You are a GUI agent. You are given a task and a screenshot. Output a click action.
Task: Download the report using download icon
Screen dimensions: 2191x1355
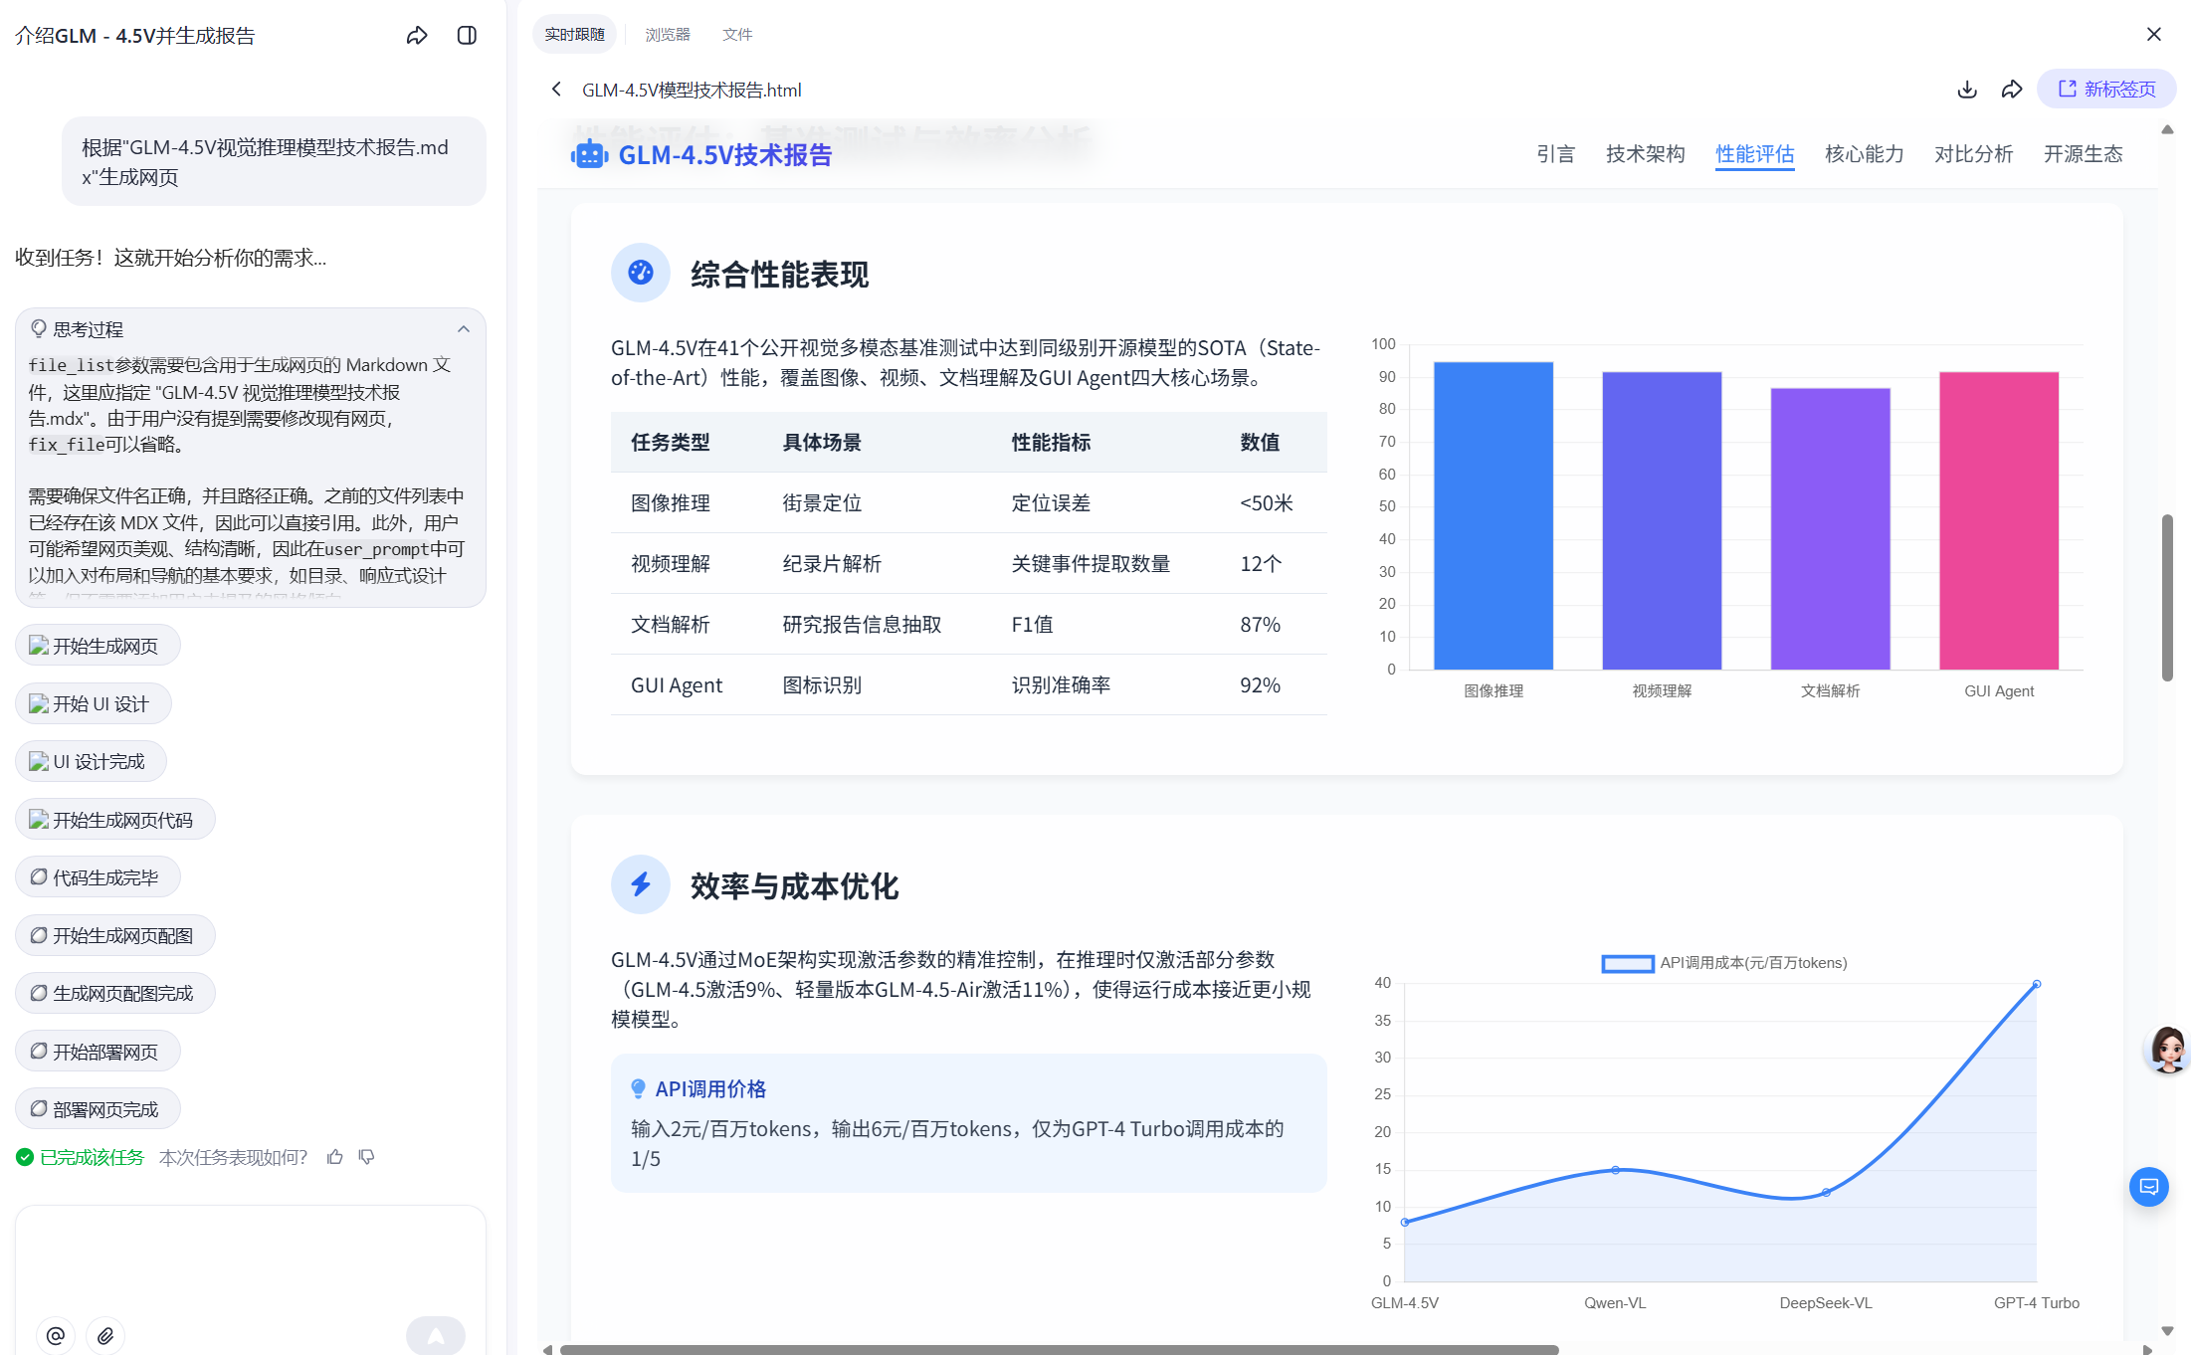pyautogui.click(x=1967, y=90)
